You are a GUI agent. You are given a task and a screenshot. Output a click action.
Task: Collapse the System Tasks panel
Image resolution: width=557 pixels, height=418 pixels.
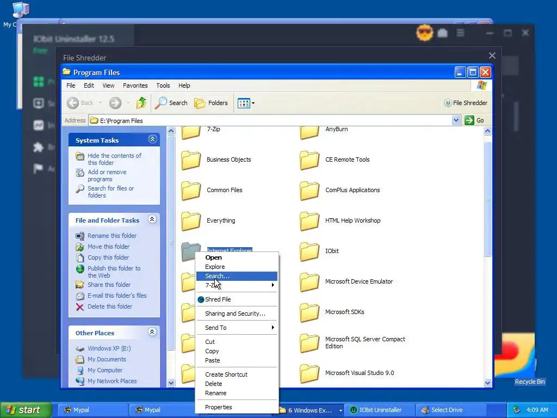tap(152, 139)
